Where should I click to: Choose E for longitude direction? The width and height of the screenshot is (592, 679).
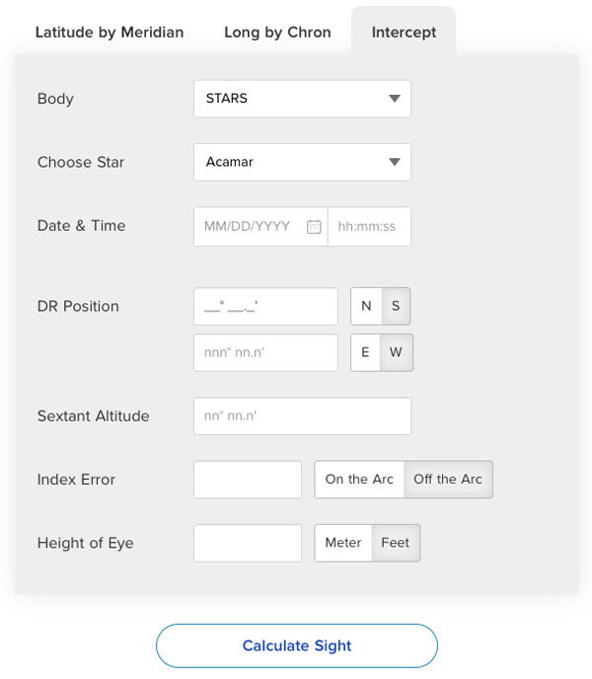tap(366, 352)
